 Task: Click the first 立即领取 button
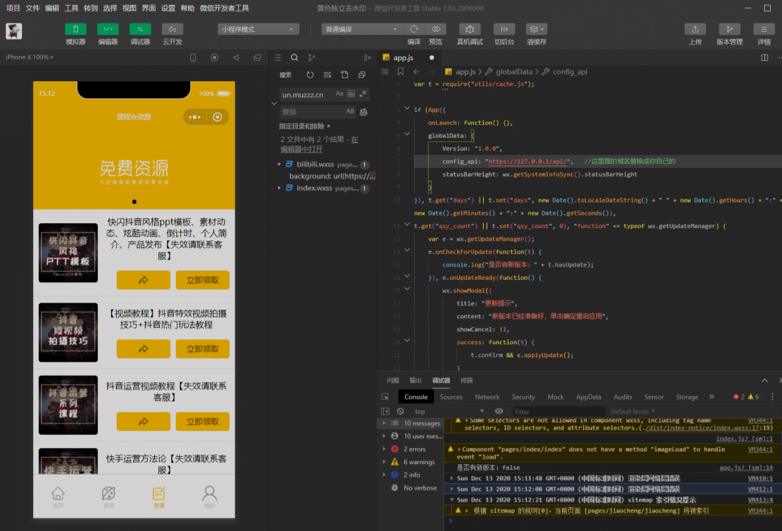click(x=202, y=280)
